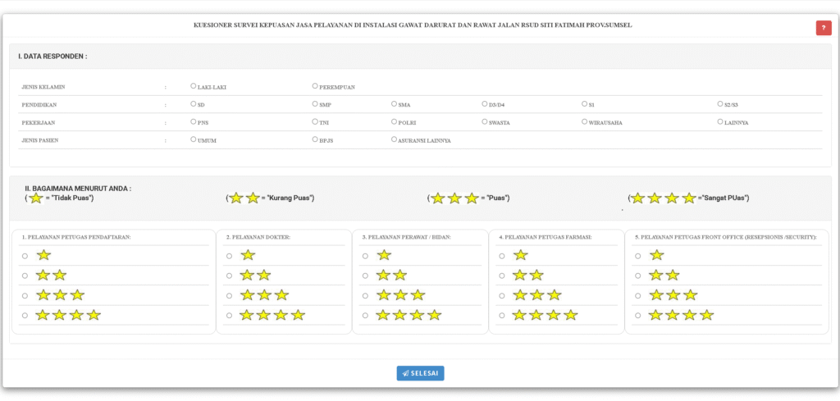This screenshot has height=401, width=840.
Task: Rate Pelayanan Petugas Pendaftaran one star
Action: [25, 256]
